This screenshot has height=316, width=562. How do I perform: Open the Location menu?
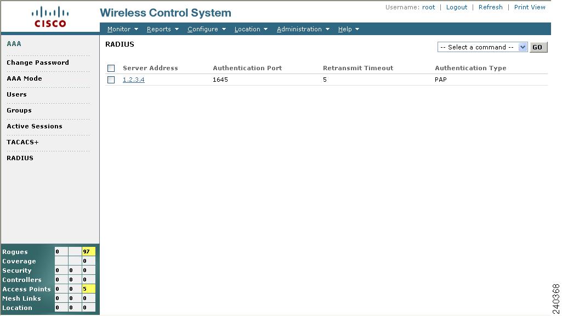click(x=251, y=29)
